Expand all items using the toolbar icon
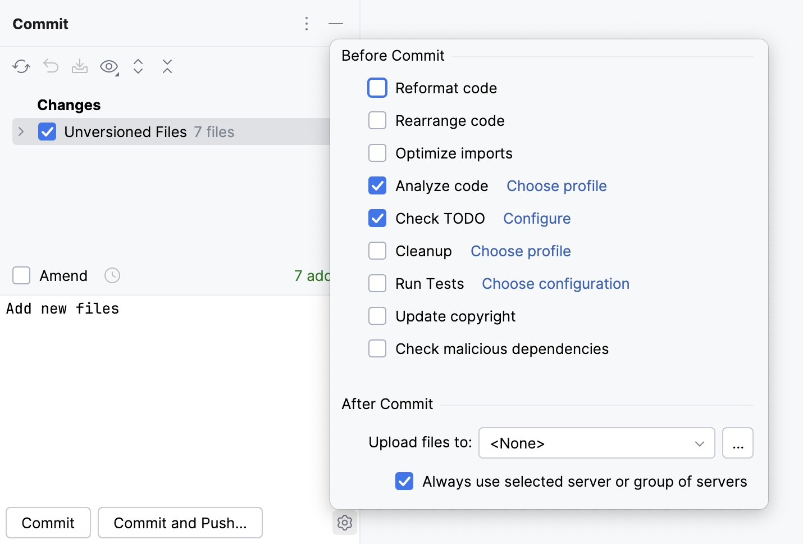Screen dimensions: 803x544 pos(138,66)
